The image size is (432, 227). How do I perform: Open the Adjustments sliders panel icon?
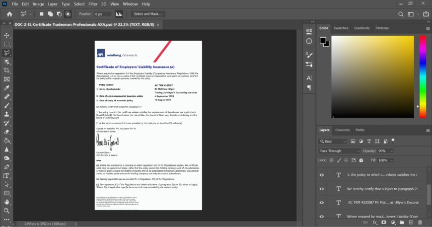[x=309, y=65]
